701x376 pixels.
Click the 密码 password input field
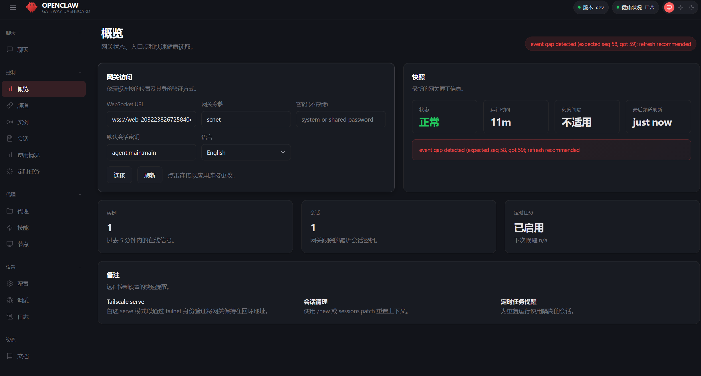point(340,119)
